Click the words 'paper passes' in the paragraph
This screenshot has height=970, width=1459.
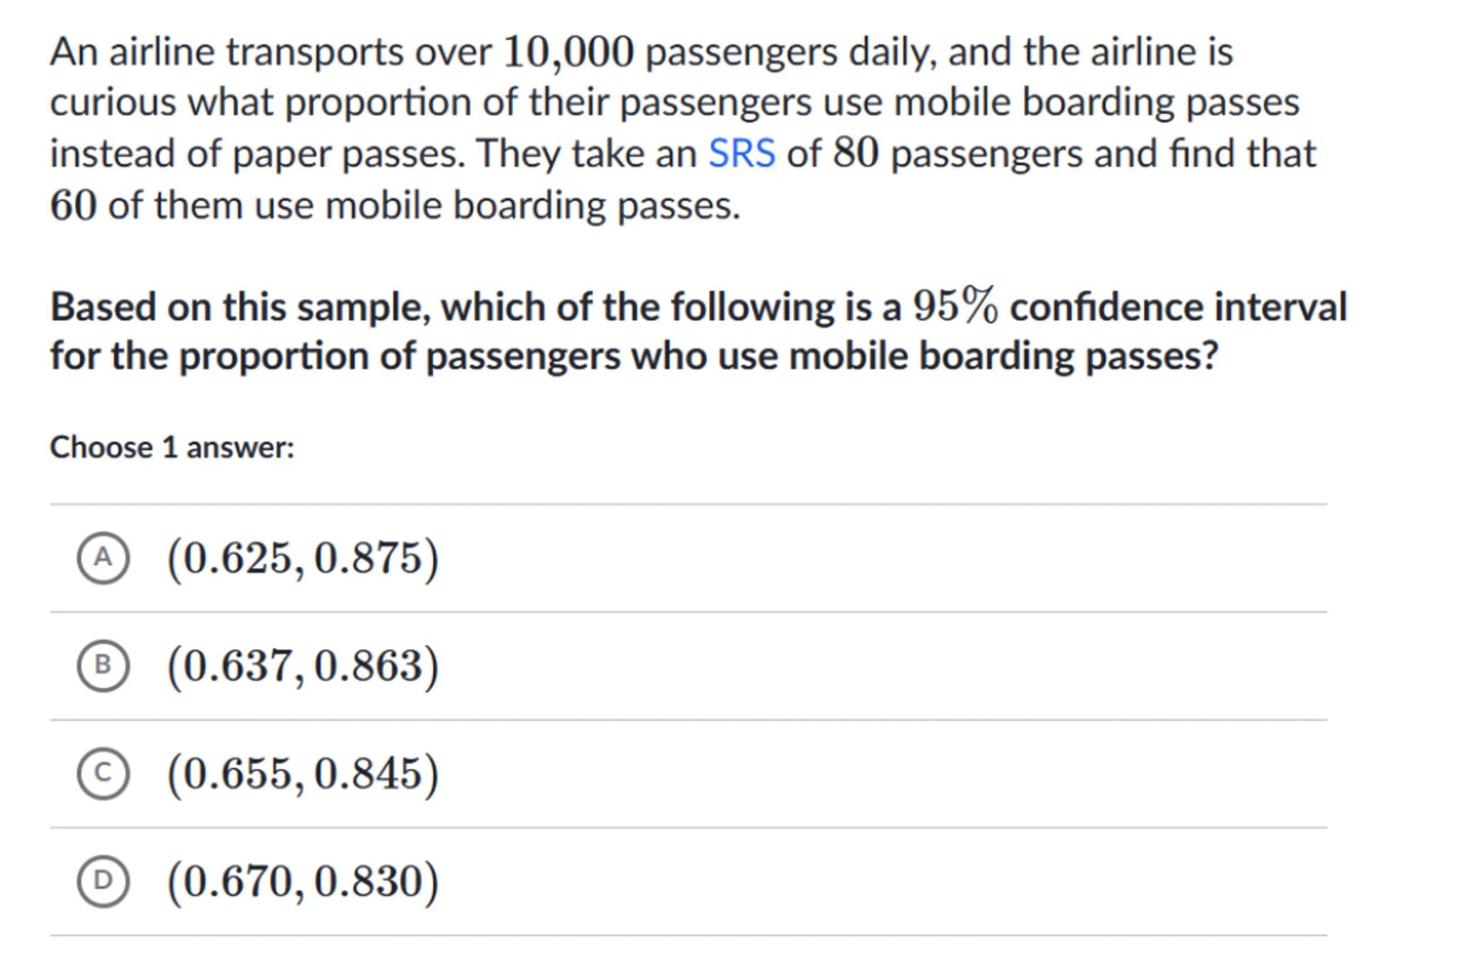click(348, 154)
